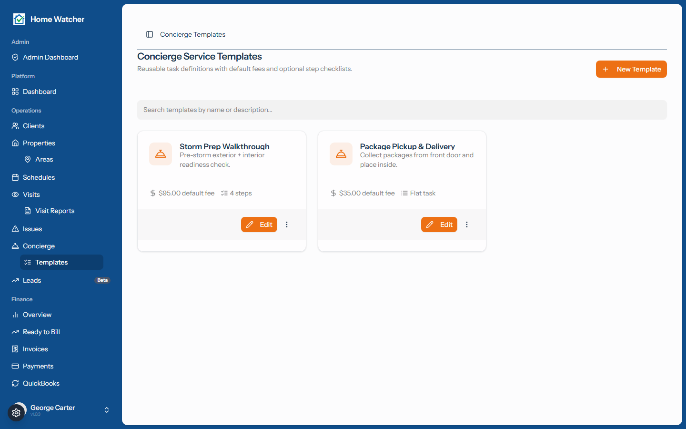Click the $35.00 default fee text
Screen dimensions: 686x429
[x=367, y=193]
